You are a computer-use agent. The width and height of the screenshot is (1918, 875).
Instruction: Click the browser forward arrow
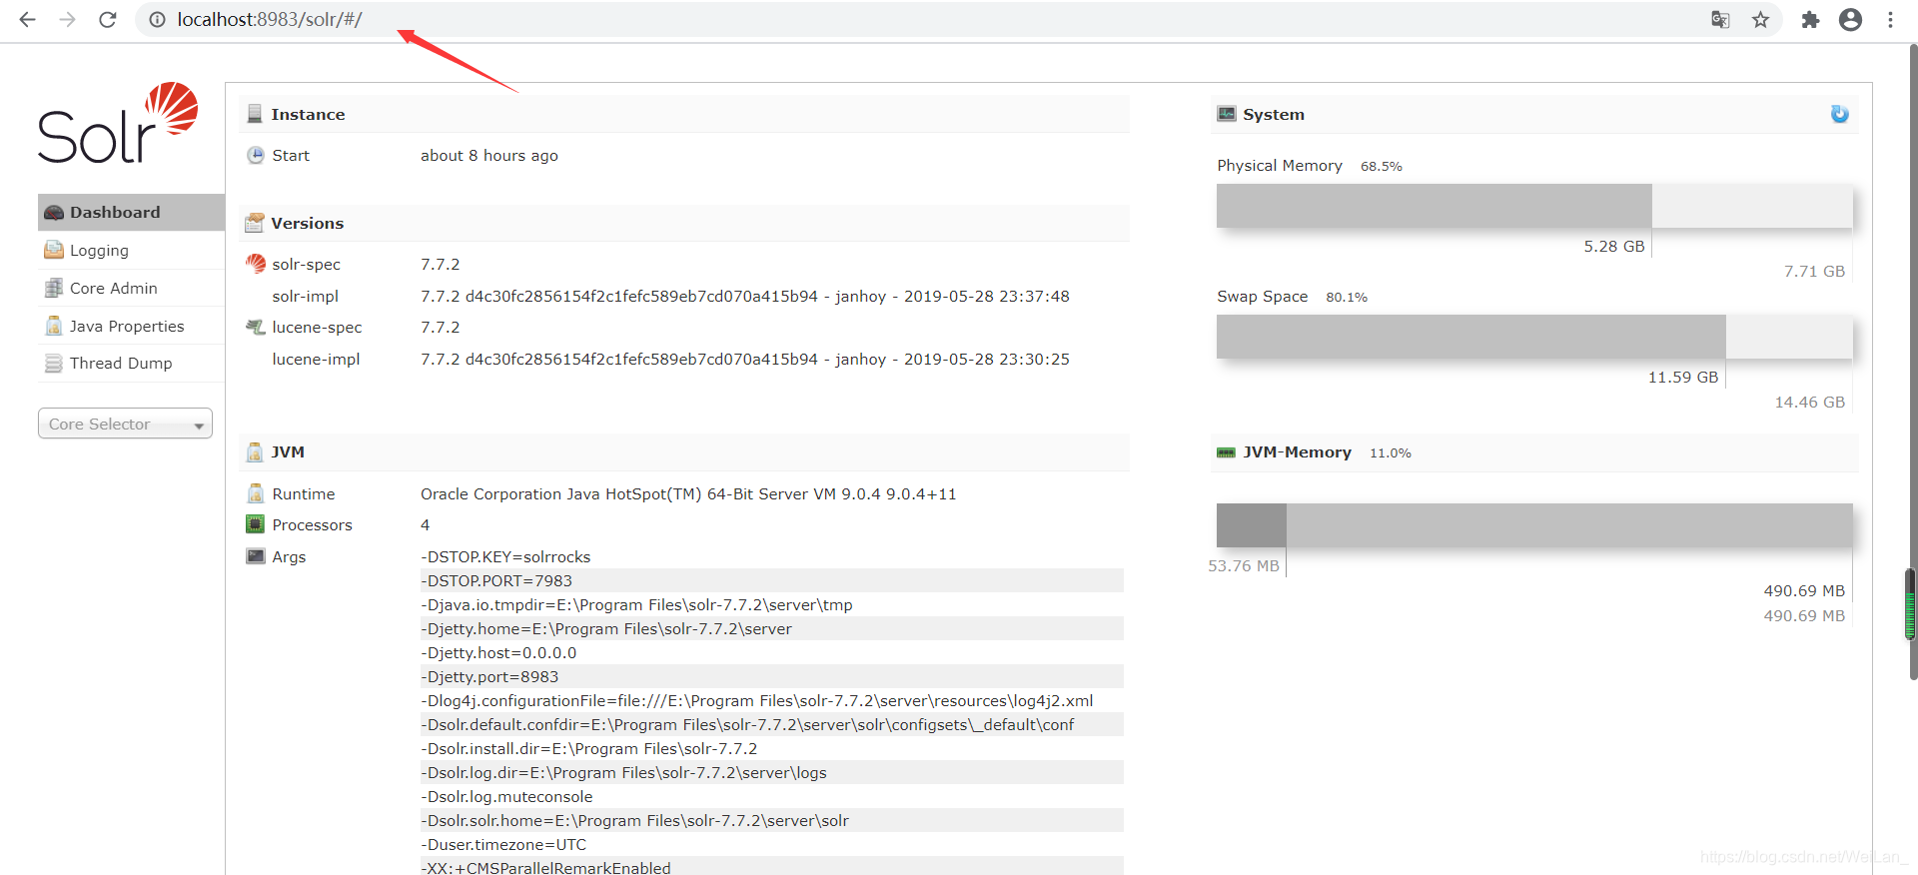tap(67, 19)
